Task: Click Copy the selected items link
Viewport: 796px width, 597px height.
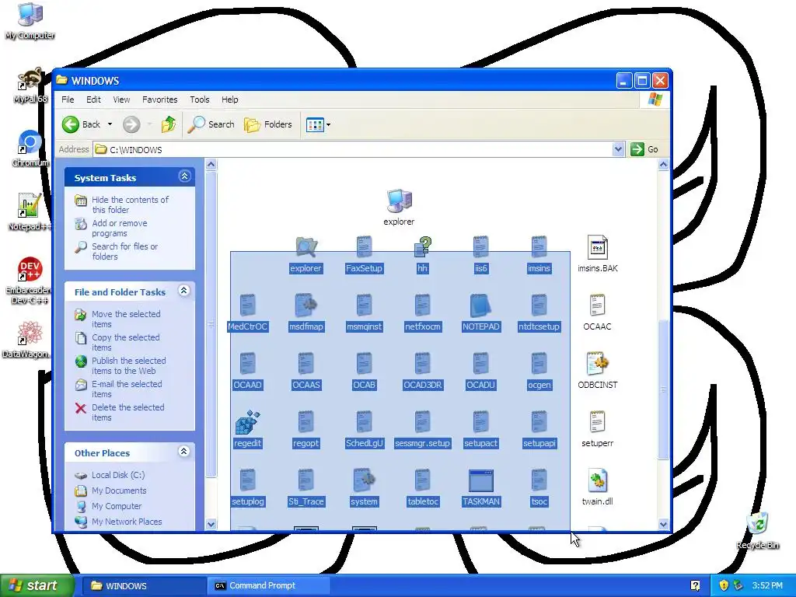Action: click(x=125, y=342)
